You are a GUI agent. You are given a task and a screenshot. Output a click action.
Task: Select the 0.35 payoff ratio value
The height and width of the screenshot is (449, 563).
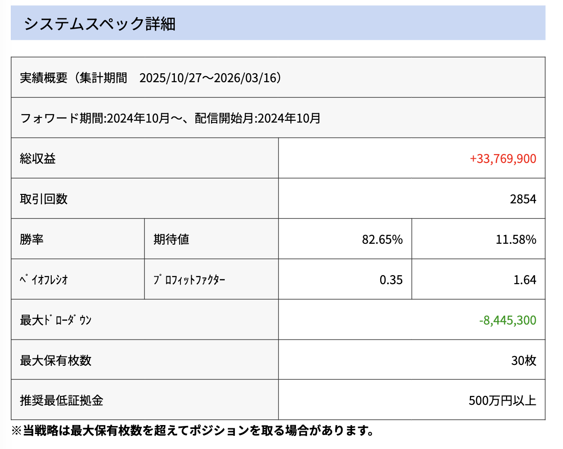point(391,280)
